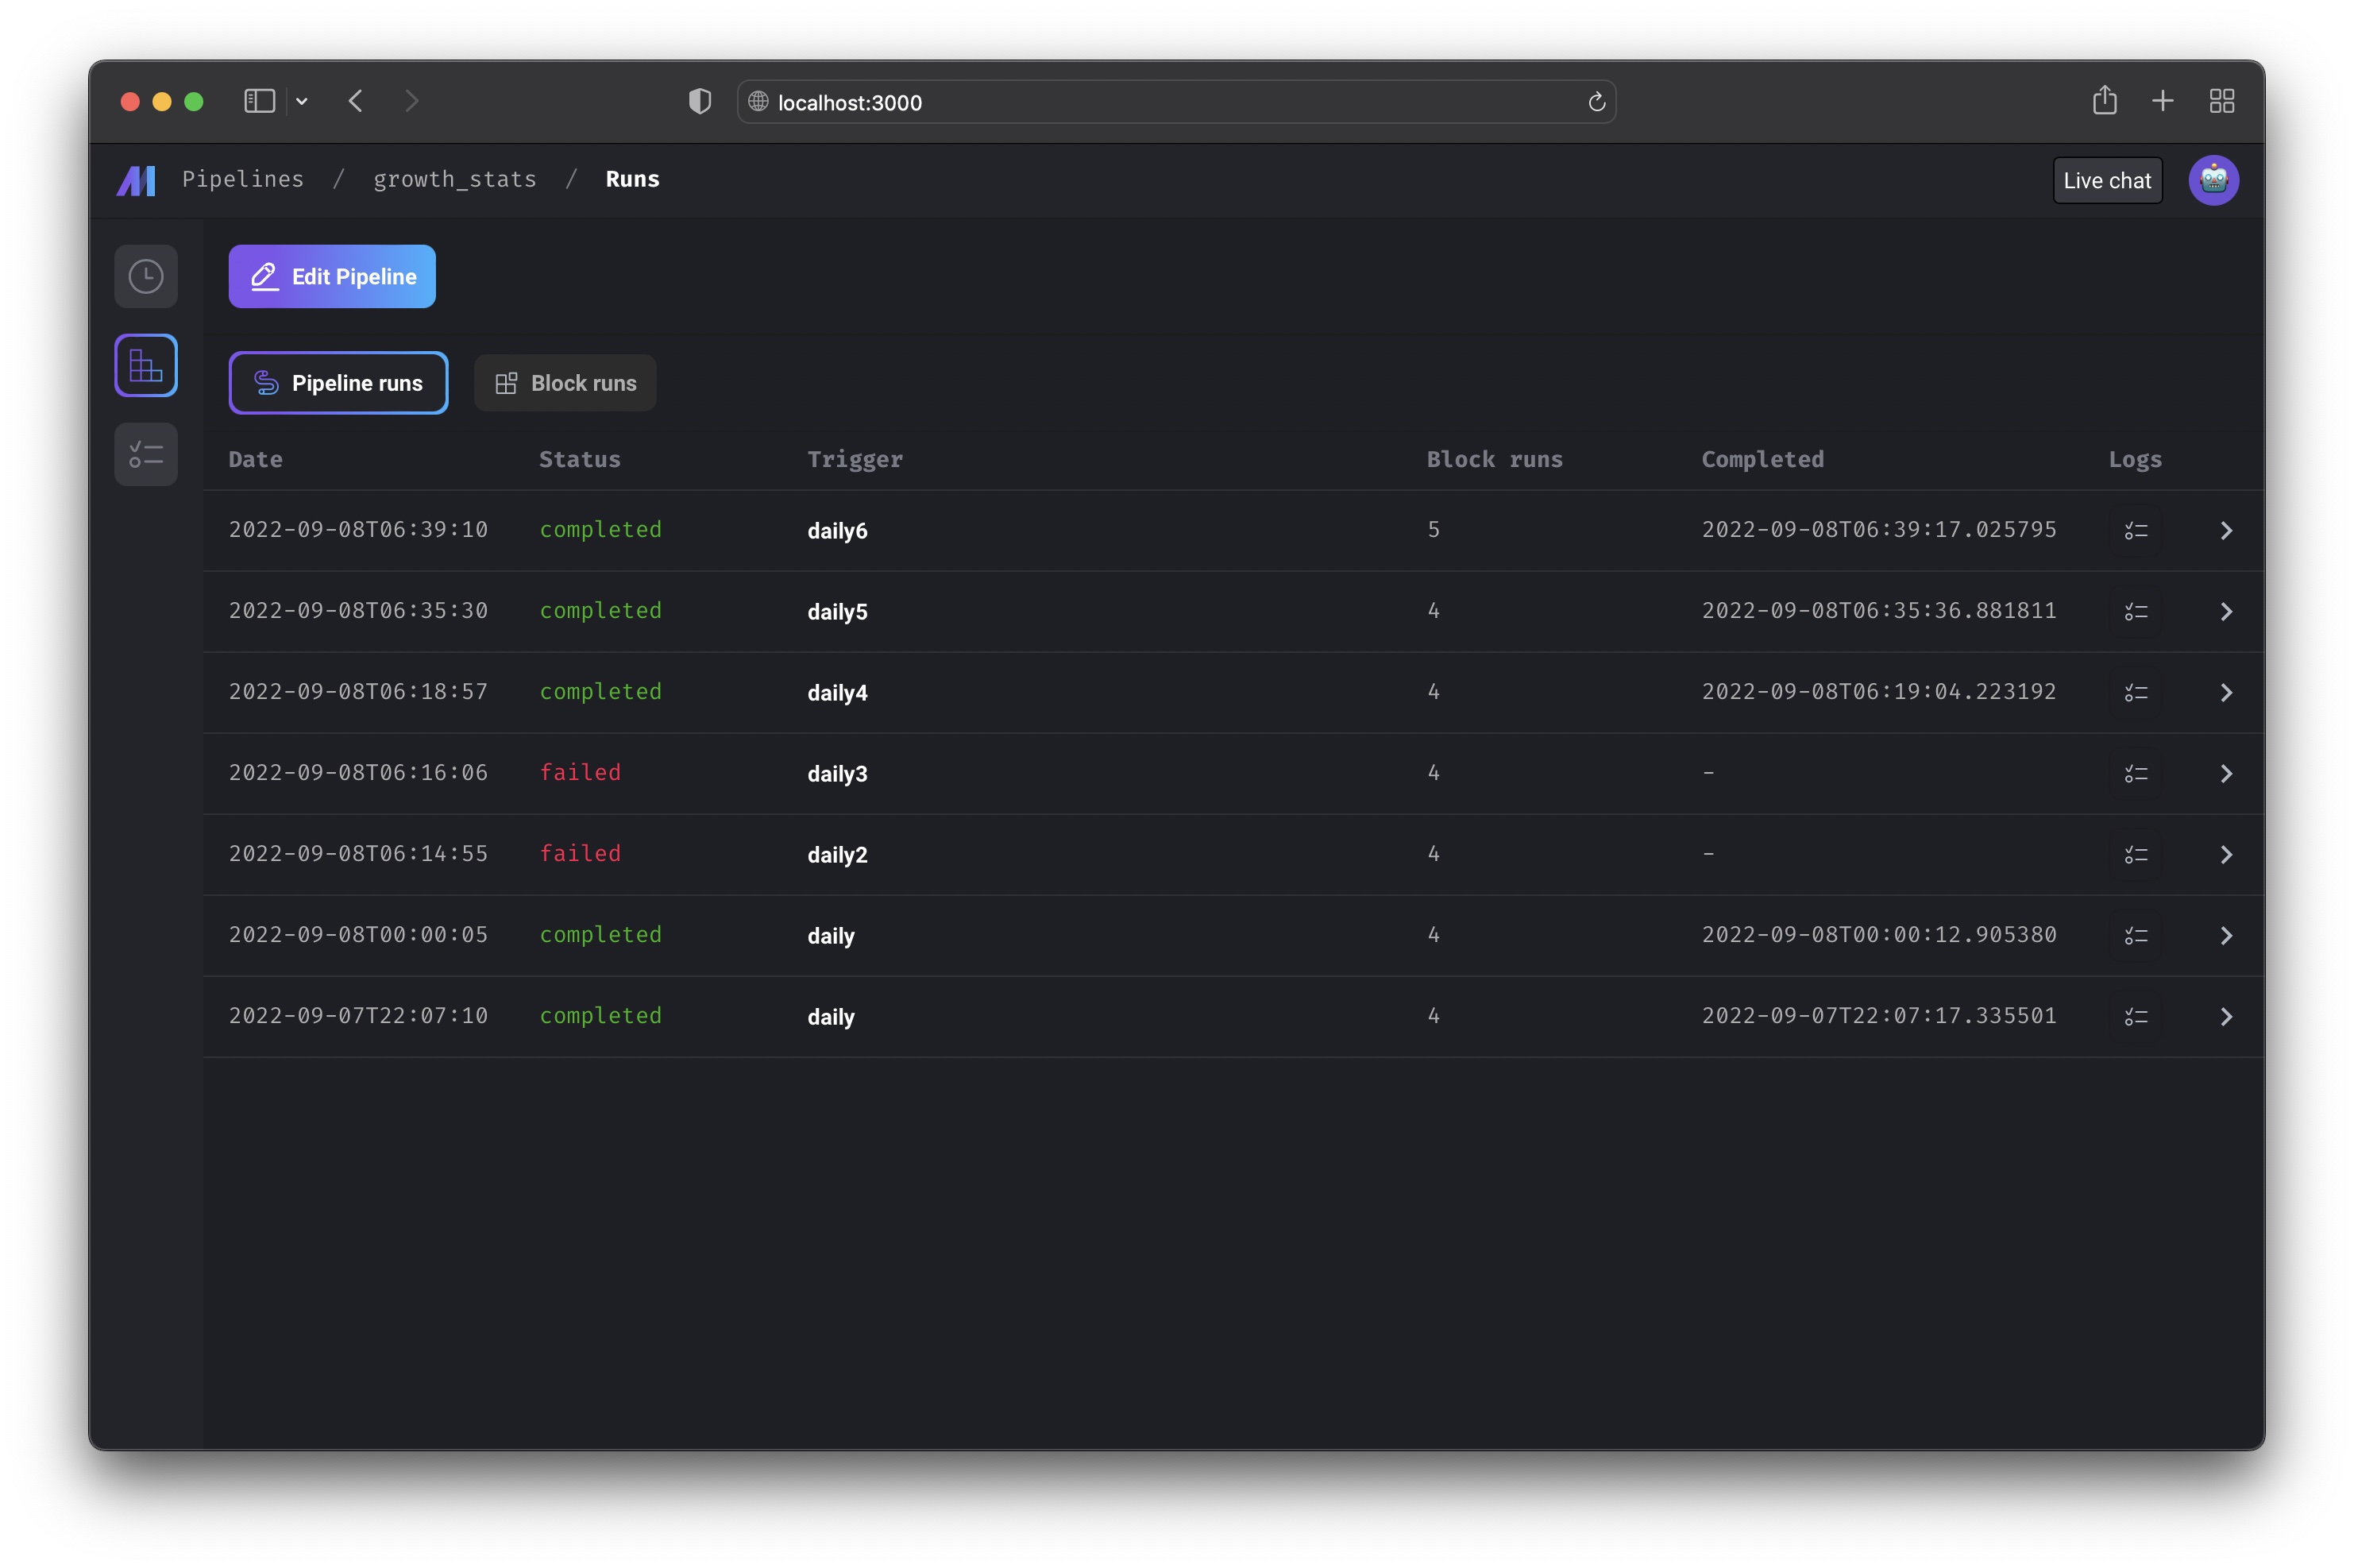Reload the page with refresh icon

[x=1596, y=102]
